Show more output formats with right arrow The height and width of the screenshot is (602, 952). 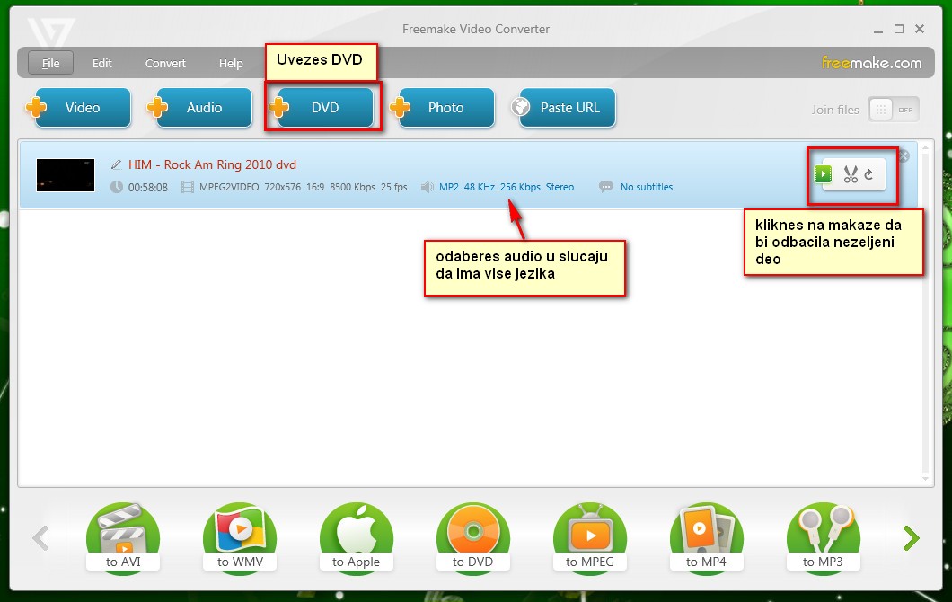click(x=911, y=538)
